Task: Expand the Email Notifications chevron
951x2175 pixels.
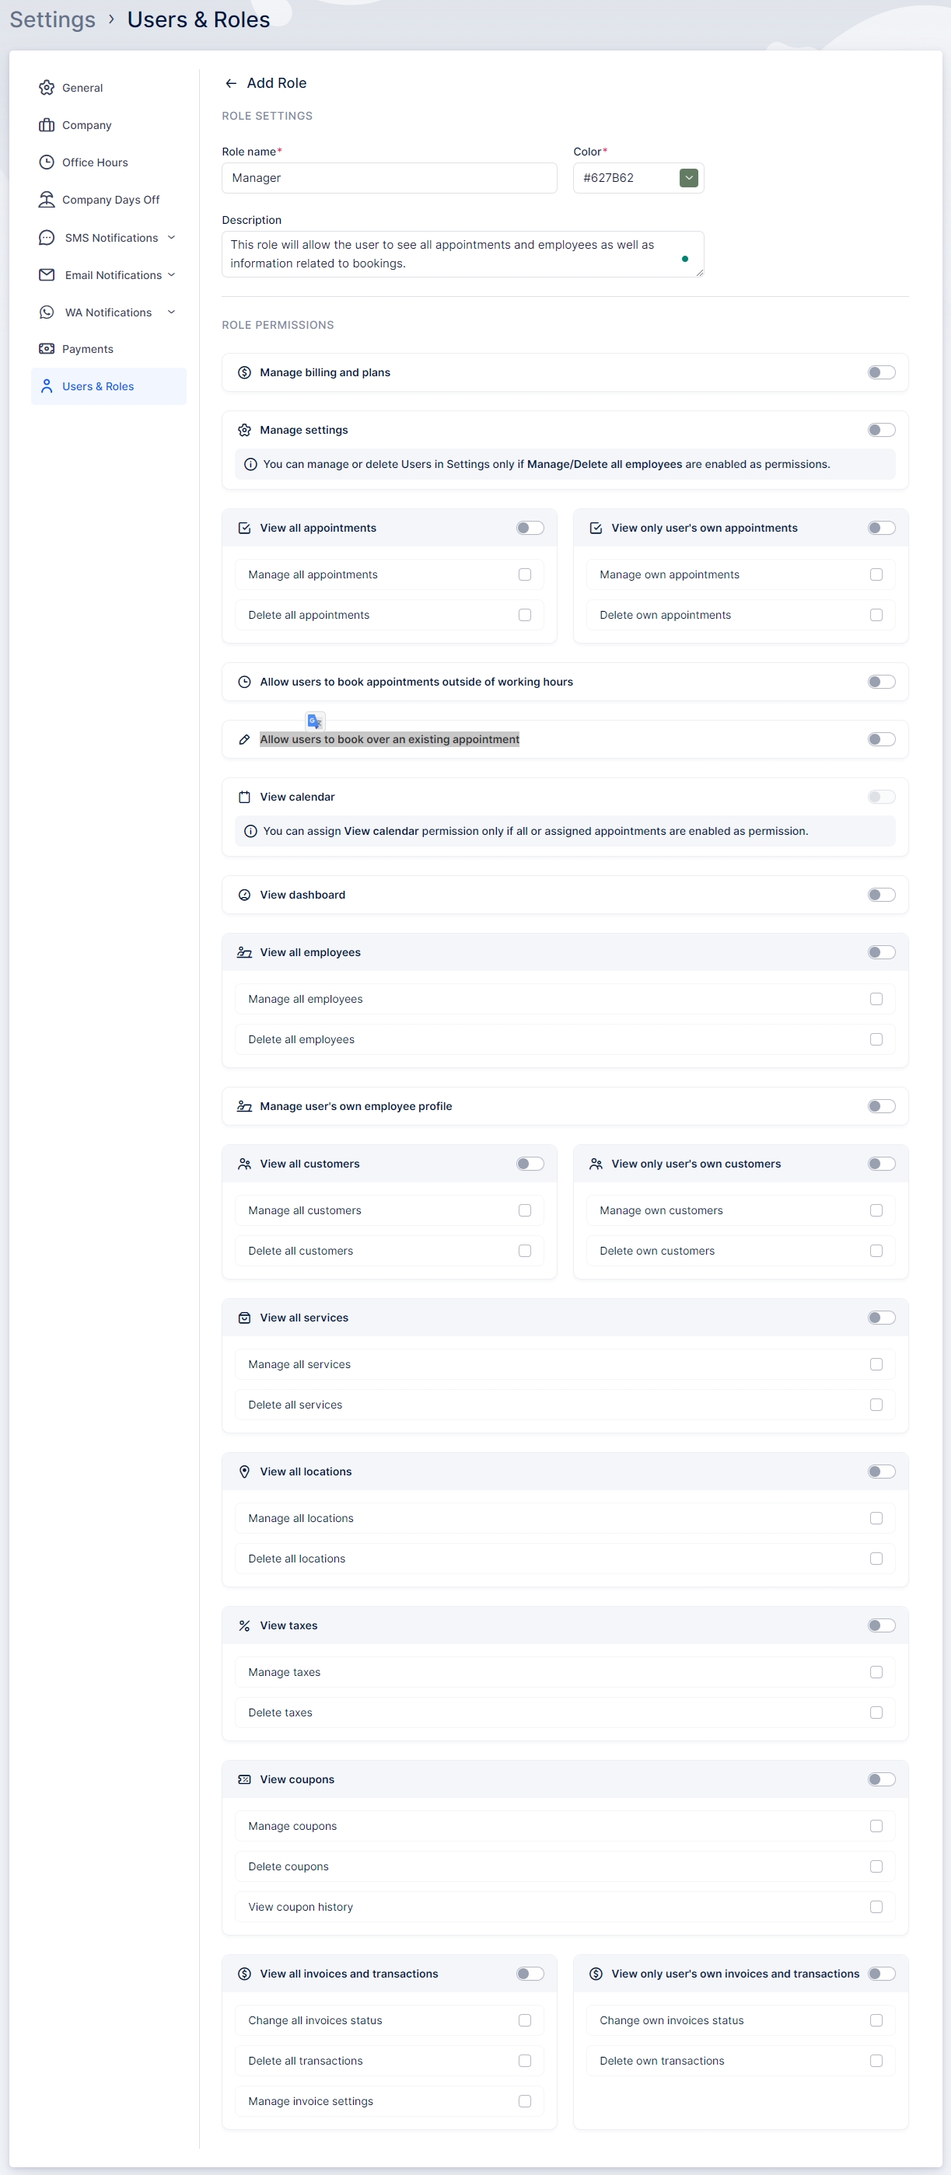Action: [x=171, y=274]
